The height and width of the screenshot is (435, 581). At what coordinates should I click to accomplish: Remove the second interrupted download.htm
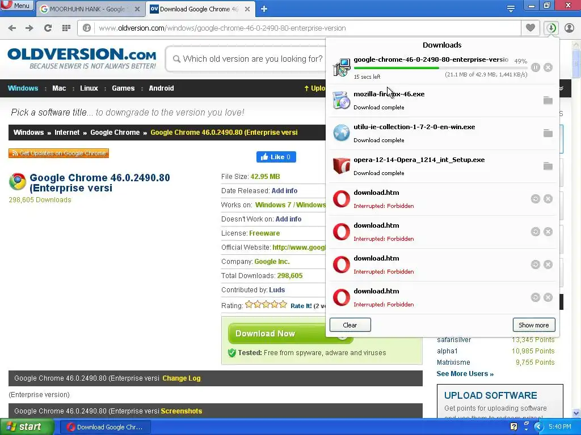[x=548, y=232]
